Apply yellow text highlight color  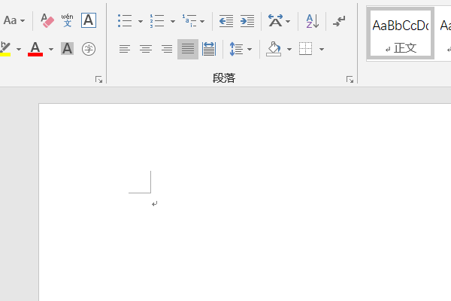(x=5, y=49)
